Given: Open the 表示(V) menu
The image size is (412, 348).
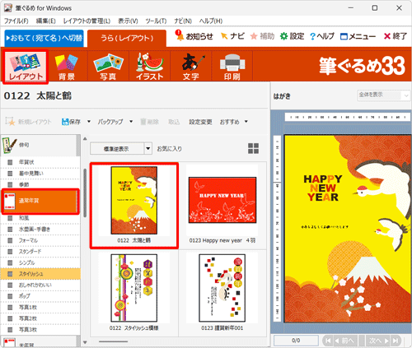Looking at the screenshot, I should pyautogui.click(x=128, y=21).
